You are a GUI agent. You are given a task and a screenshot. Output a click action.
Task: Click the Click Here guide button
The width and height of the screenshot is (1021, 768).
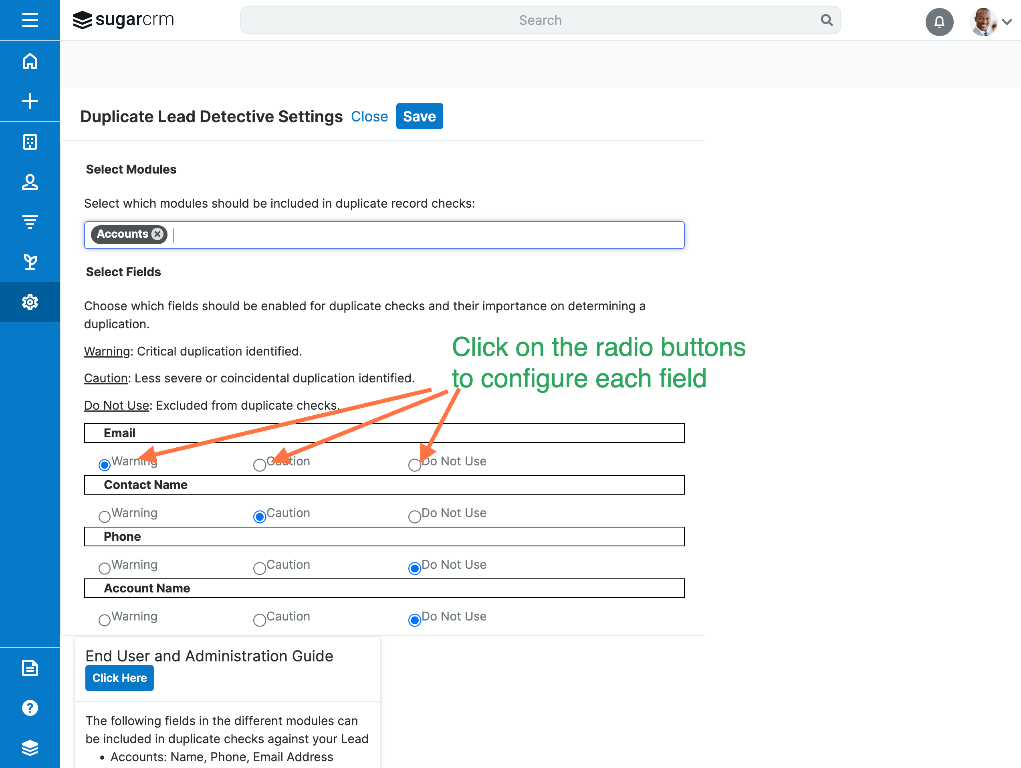(x=119, y=677)
